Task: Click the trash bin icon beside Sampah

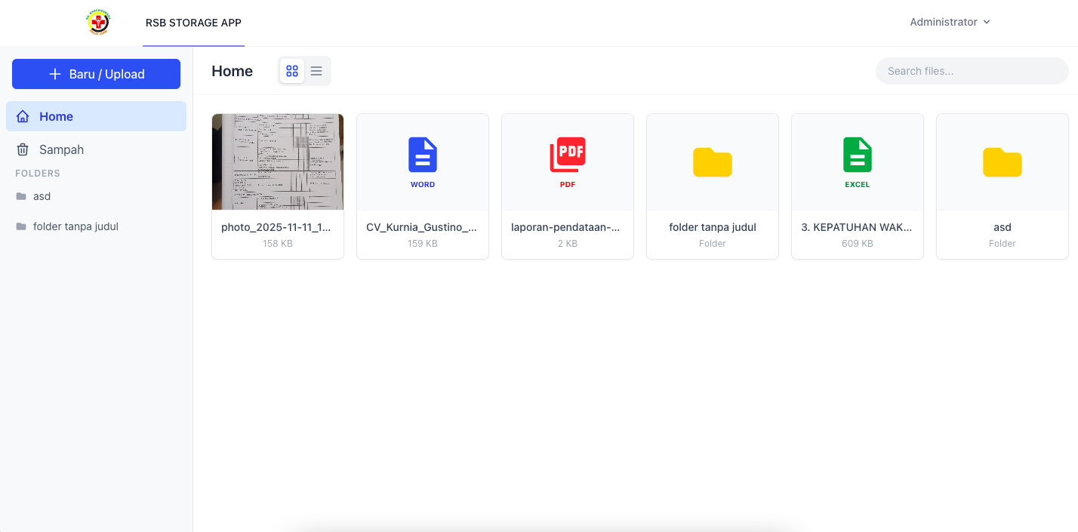Action: coord(23,149)
